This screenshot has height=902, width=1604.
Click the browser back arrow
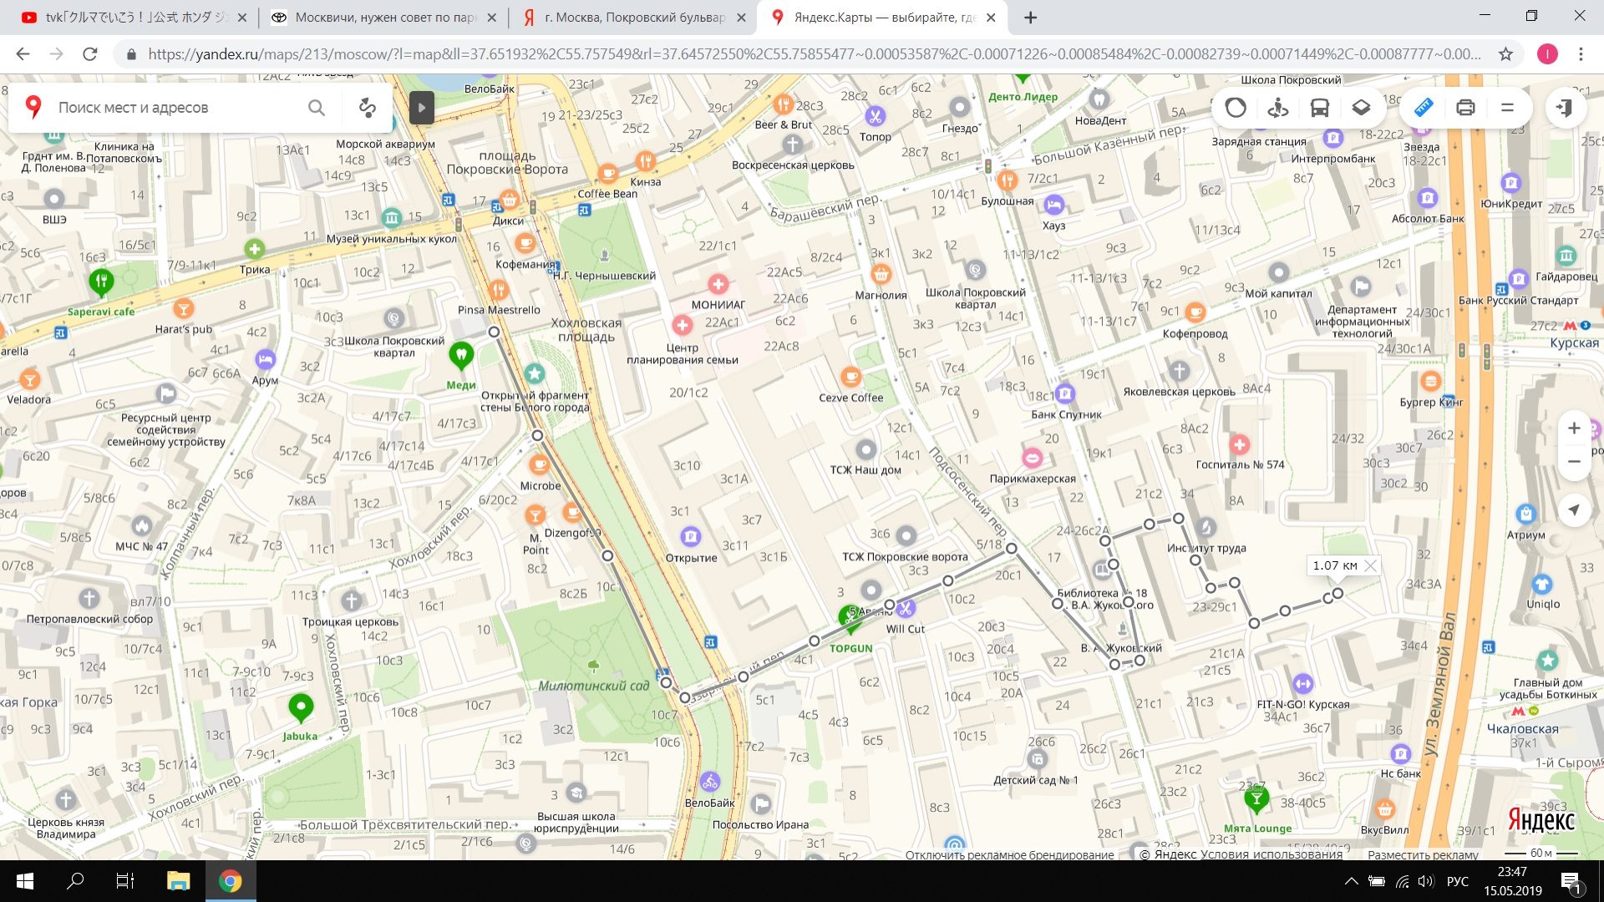(23, 54)
